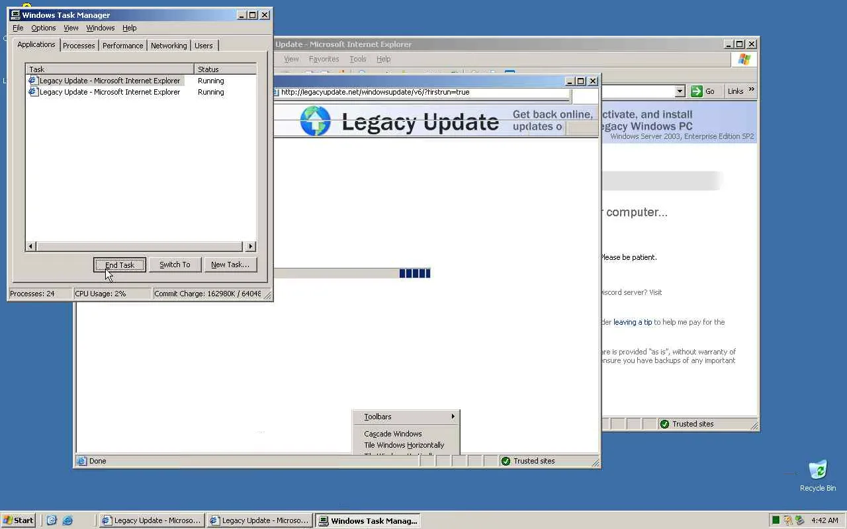
Task: Click the second Legacy Update taskbar button
Action: pos(259,520)
